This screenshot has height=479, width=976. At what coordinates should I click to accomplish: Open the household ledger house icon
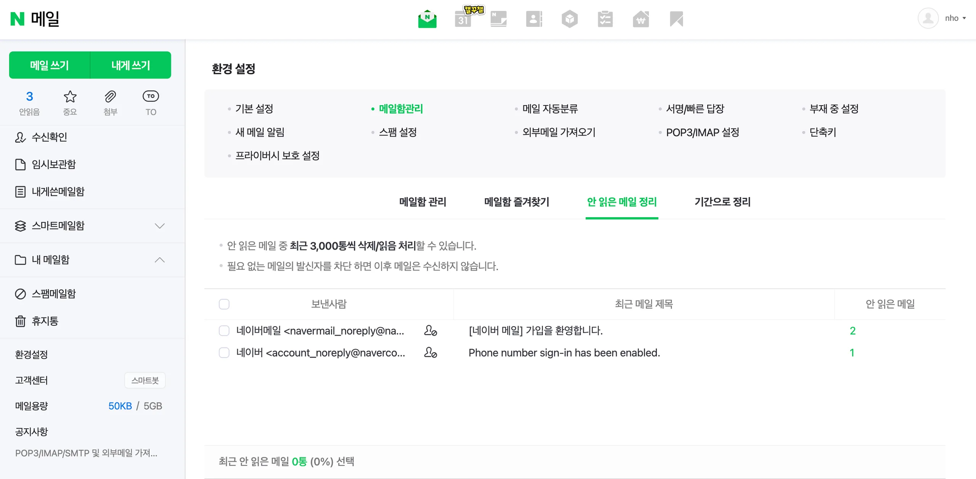pos(641,19)
